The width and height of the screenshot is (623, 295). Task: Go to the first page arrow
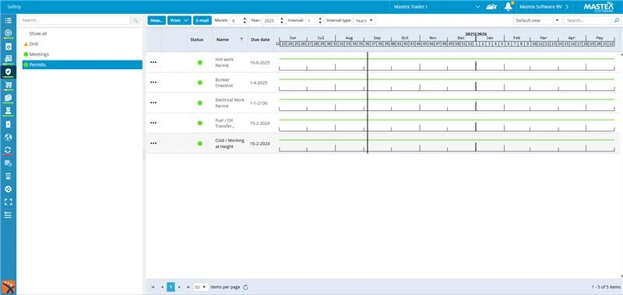tap(153, 287)
